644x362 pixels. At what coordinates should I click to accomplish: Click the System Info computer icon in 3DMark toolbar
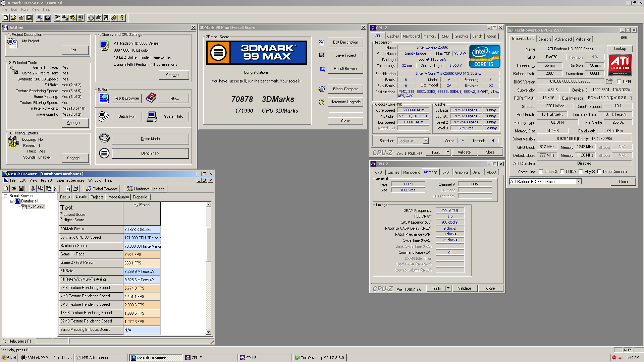(39, 18)
